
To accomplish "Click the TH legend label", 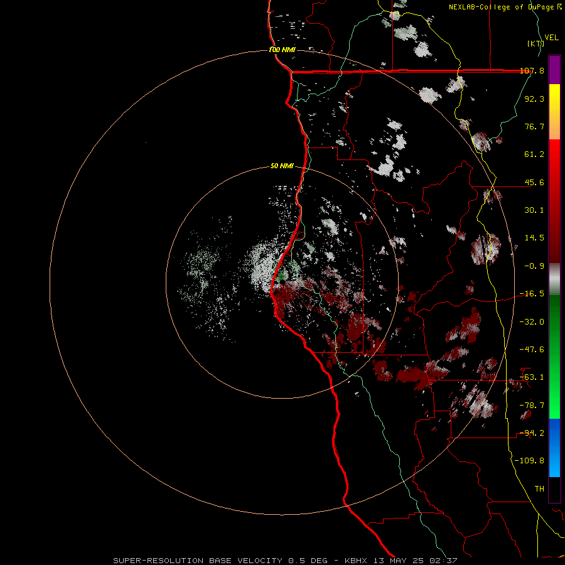I will click(x=539, y=489).
